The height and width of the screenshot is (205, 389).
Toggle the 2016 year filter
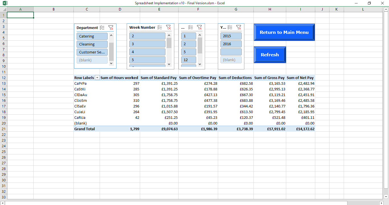click(231, 44)
